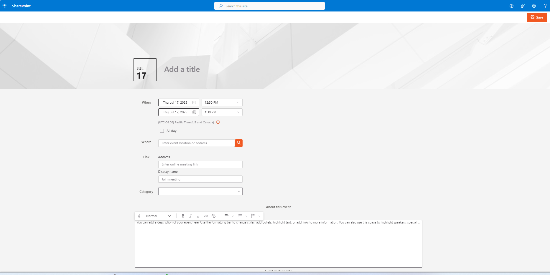Click the event location address field

point(197,143)
